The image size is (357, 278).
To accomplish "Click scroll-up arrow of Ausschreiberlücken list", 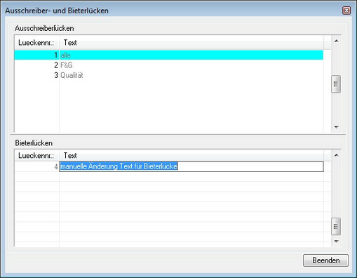I will (x=336, y=41).
